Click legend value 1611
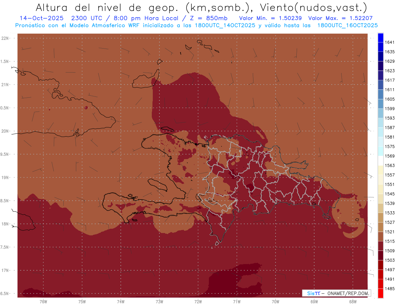This screenshot has width=396, height=306. pos(390,90)
